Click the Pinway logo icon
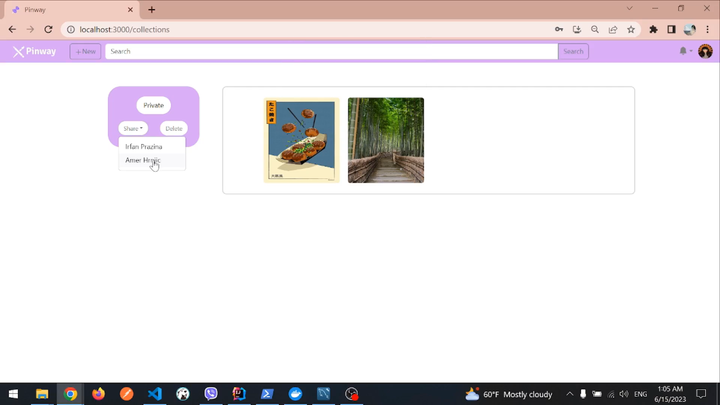This screenshot has width=720, height=405. click(18, 51)
